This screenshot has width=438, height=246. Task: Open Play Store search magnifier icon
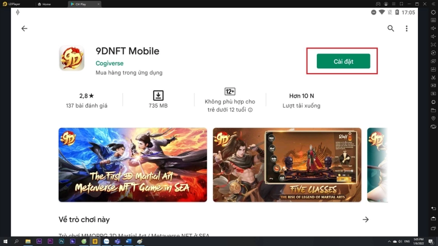(391, 28)
